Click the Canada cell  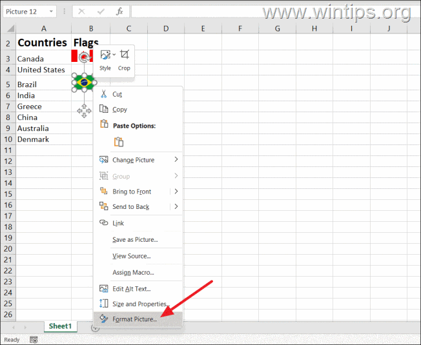43,59
